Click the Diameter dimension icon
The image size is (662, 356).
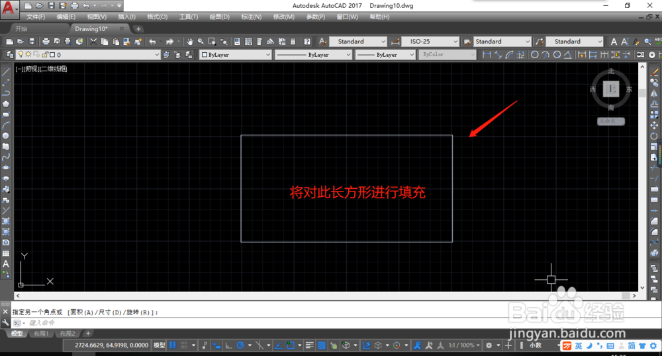pos(557,54)
